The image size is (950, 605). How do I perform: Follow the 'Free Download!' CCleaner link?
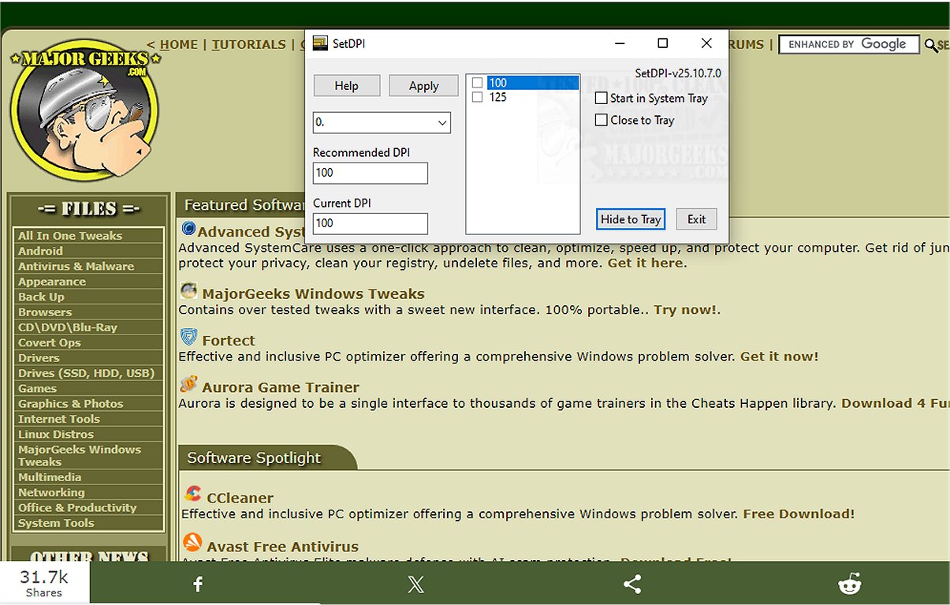click(799, 514)
